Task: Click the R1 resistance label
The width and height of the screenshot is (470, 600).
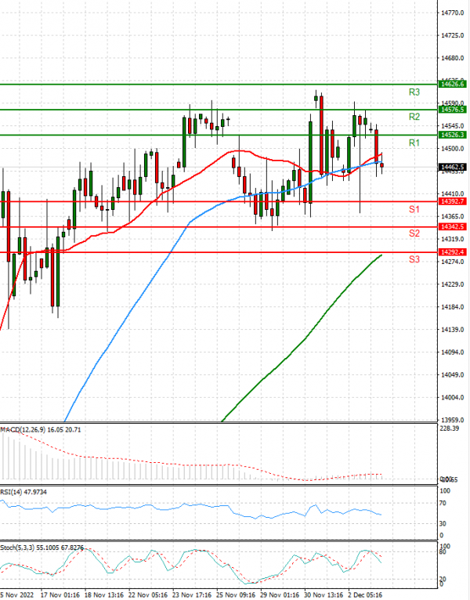Action: tap(414, 143)
